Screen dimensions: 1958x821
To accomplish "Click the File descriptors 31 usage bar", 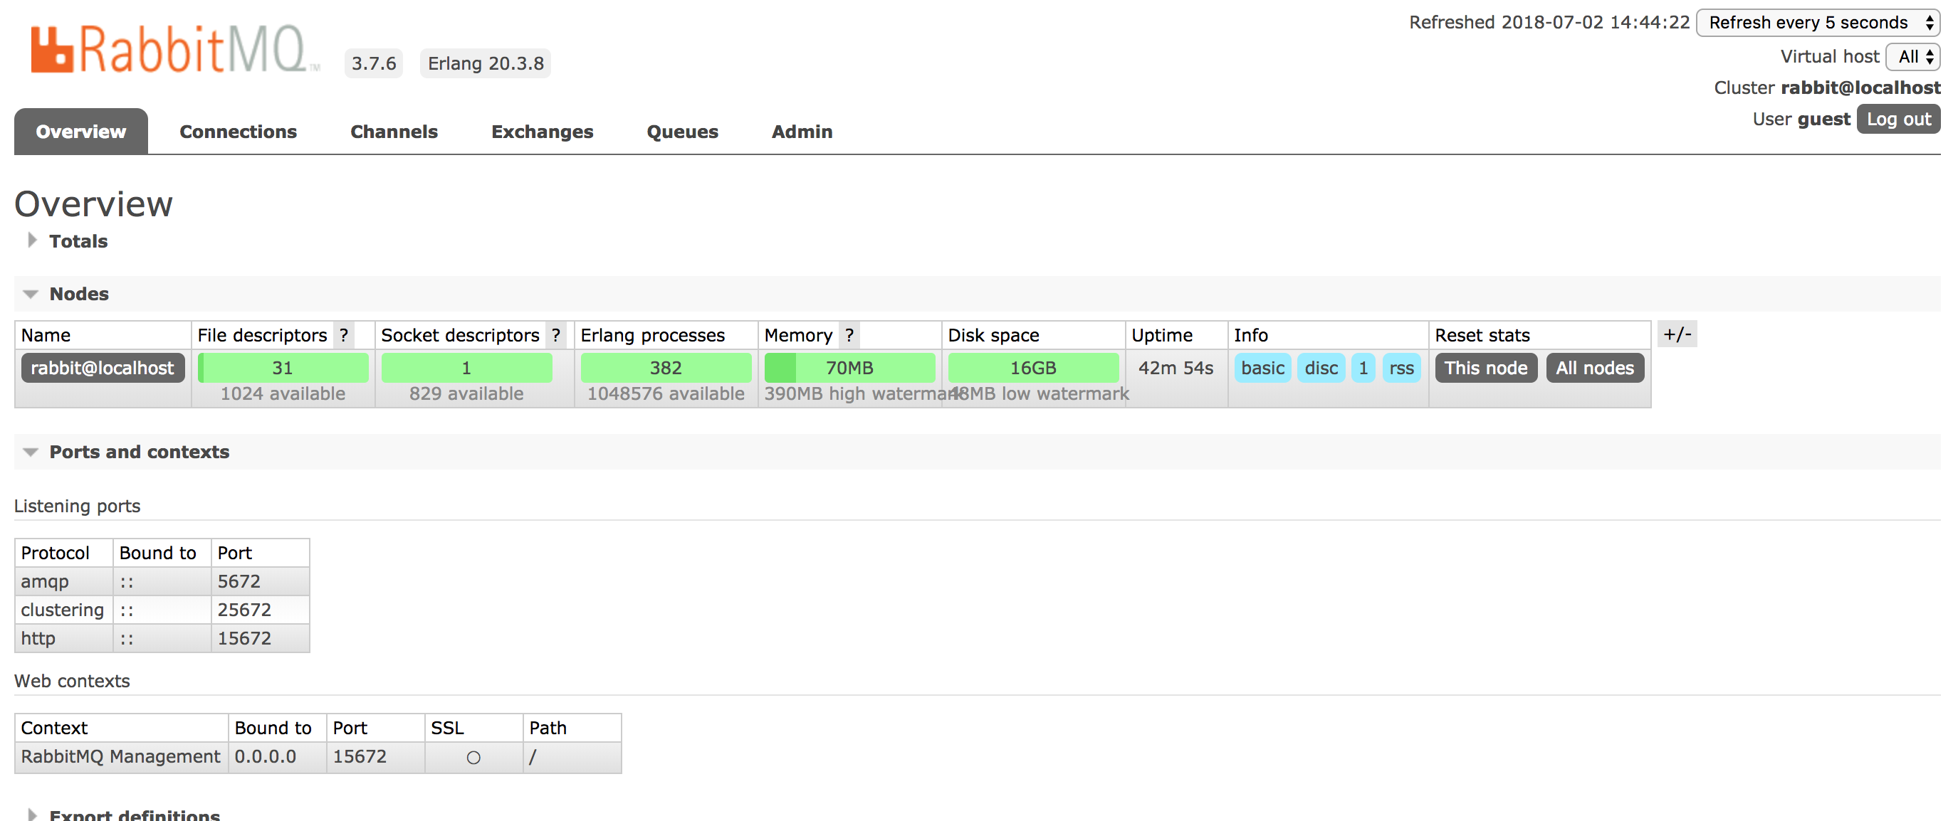I will point(283,368).
